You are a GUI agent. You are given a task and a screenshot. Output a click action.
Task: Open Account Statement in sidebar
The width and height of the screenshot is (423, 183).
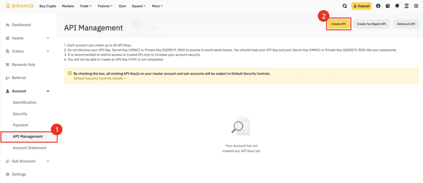pos(30,148)
